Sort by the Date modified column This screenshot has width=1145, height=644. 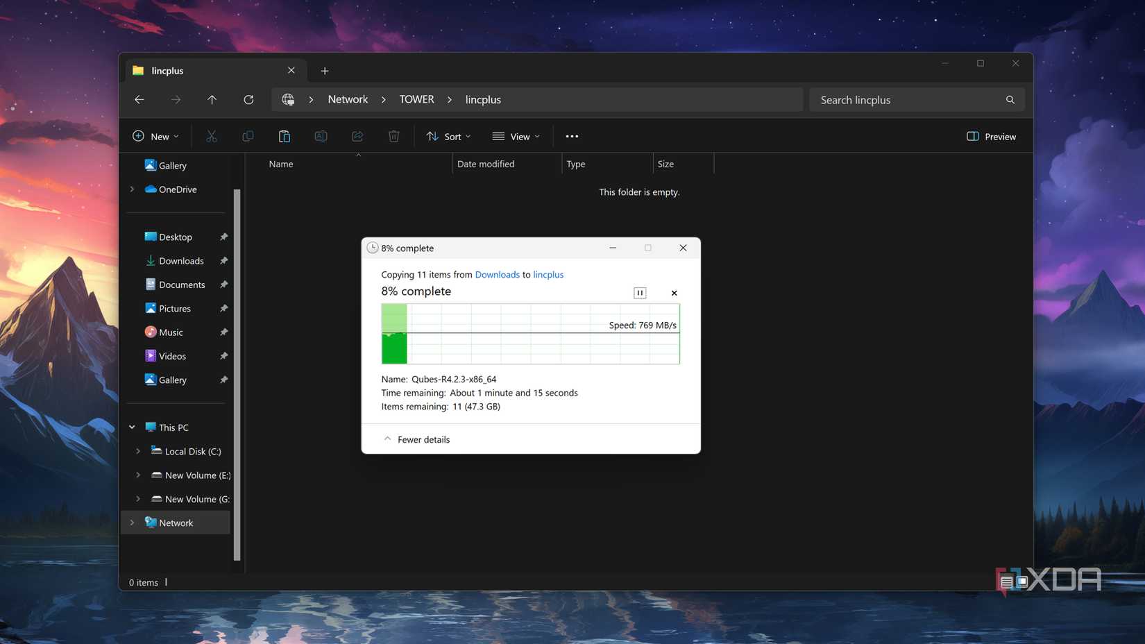click(486, 164)
